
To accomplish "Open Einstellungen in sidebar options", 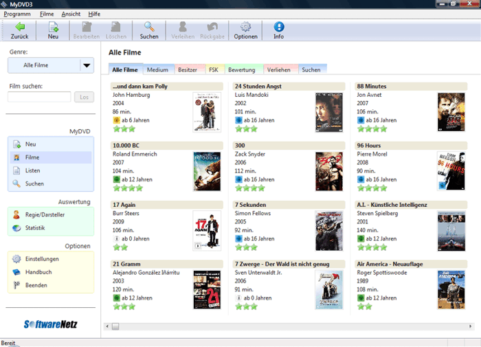I will pos(51,258).
